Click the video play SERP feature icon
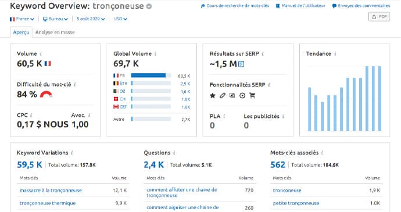401x212 pixels. coord(242,96)
